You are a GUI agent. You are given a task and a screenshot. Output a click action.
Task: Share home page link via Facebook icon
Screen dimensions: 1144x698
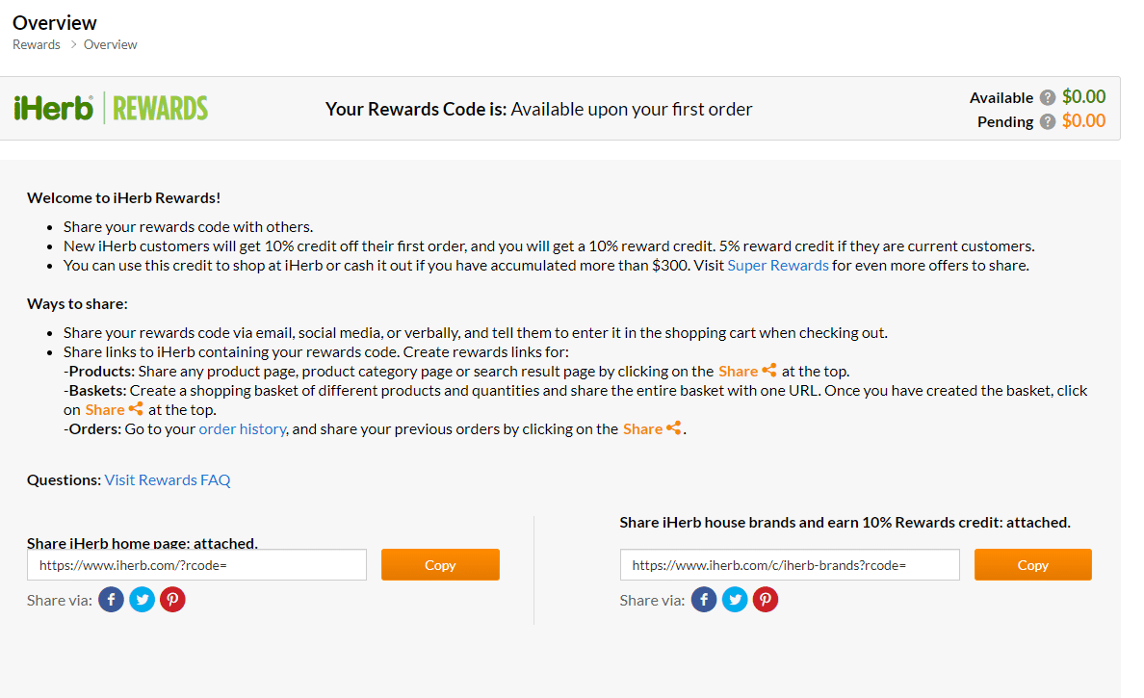112,600
